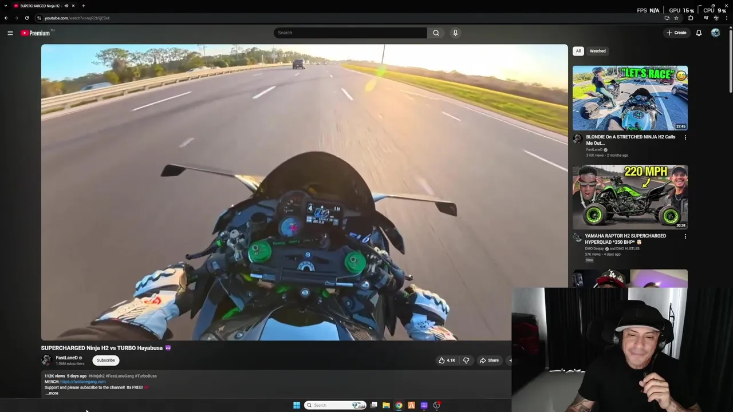Expand description with ...more
The width and height of the screenshot is (733, 412).
[x=52, y=393]
